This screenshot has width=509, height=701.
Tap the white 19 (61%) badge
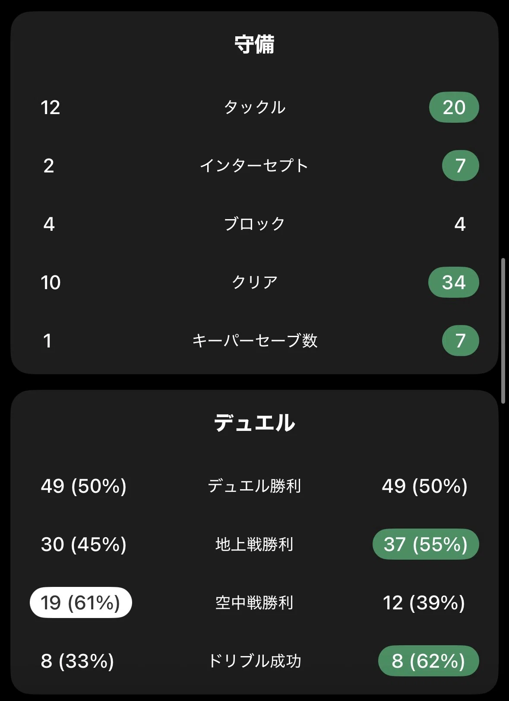[81, 602]
